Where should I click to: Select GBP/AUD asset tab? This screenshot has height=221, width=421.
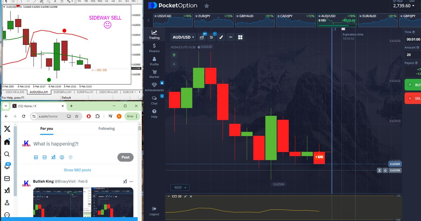click(255, 20)
